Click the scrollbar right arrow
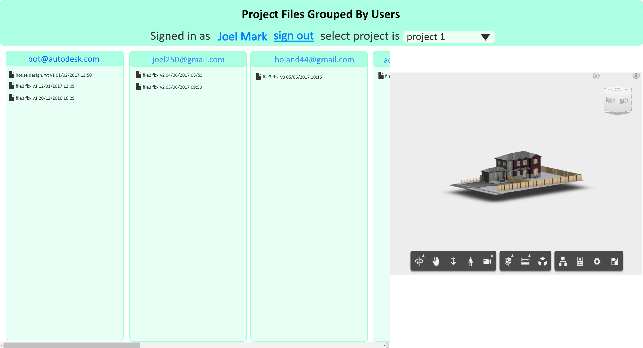Screen dimensions: 643x348 (x=384, y=345)
